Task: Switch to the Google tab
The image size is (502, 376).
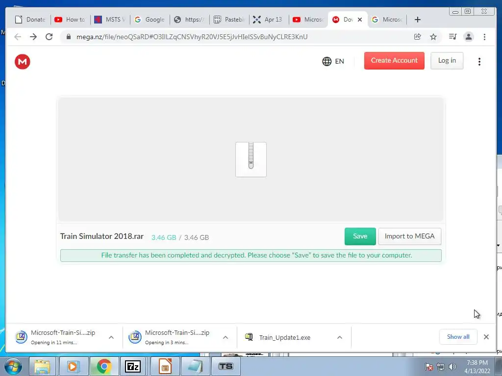Action: point(150,20)
